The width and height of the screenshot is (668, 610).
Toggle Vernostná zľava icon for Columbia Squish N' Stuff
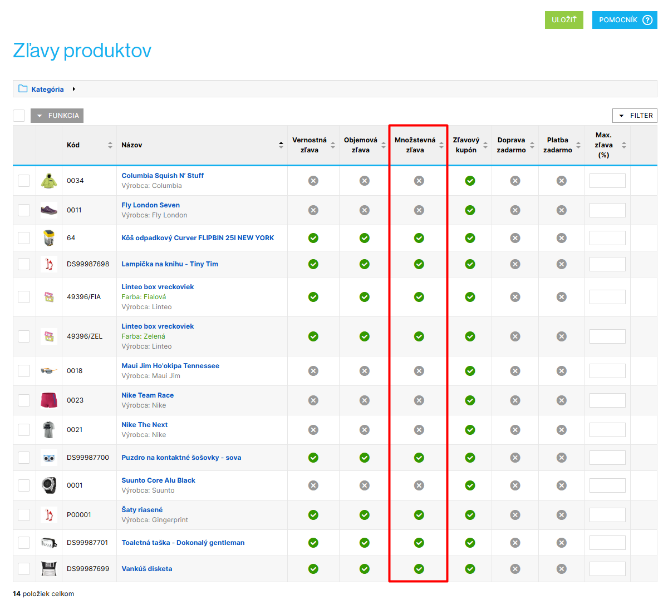pos(313,181)
